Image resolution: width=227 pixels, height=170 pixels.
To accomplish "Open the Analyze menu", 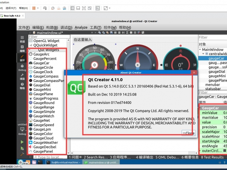I will (81, 28).
